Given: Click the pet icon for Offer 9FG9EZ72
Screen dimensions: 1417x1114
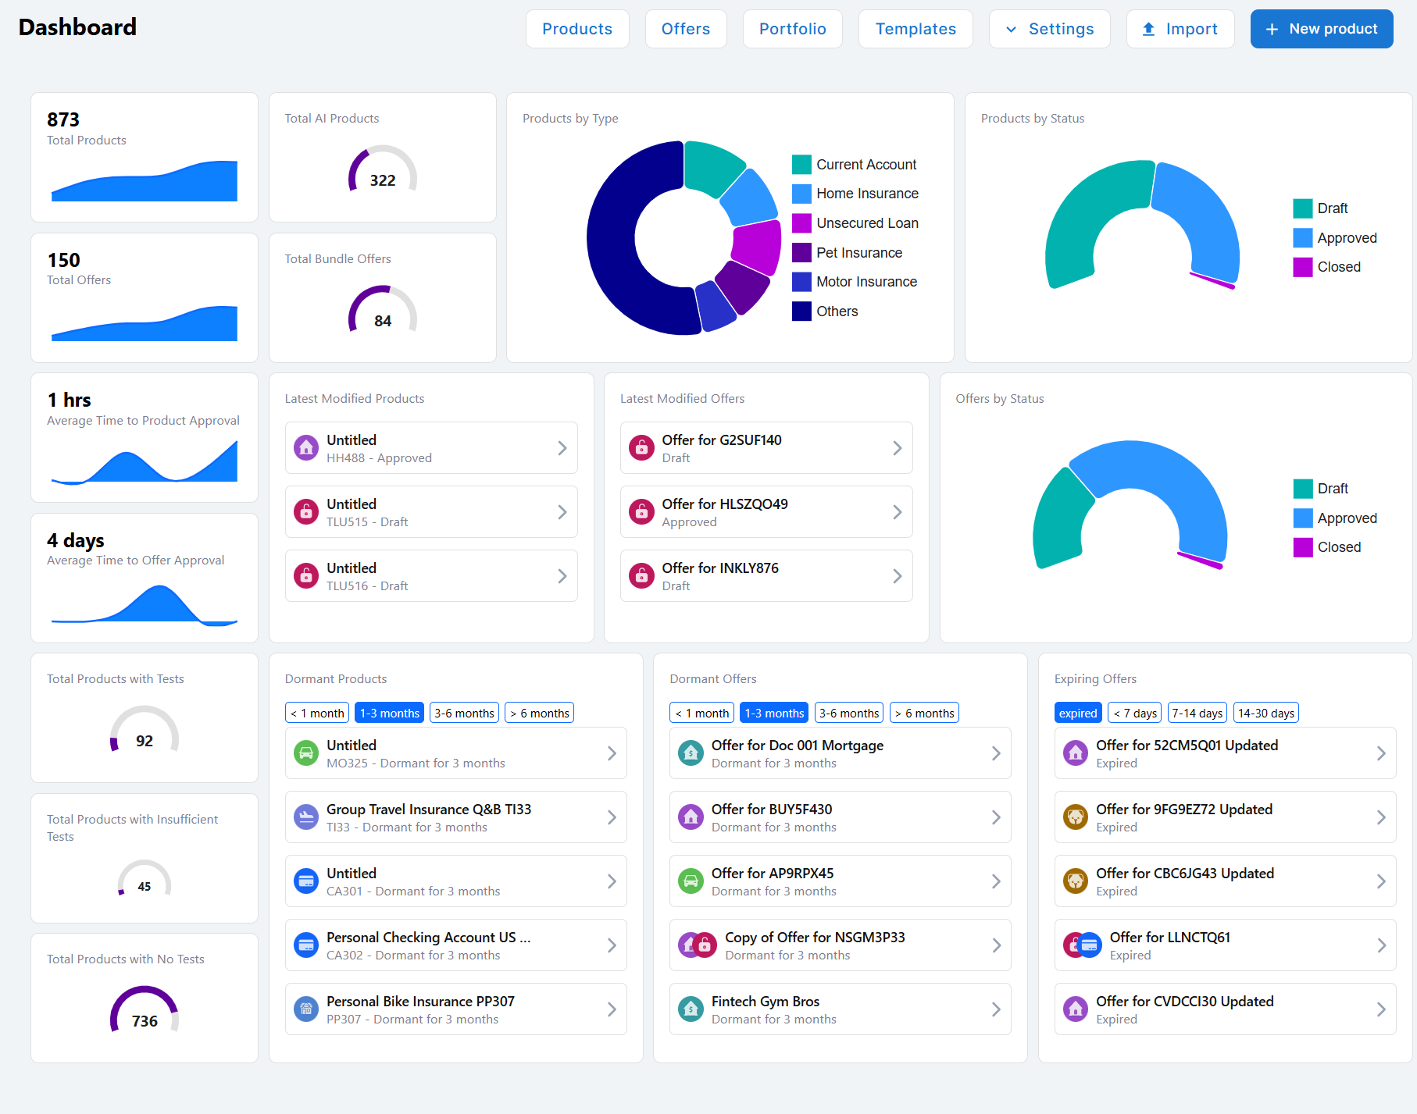Looking at the screenshot, I should click(1076, 817).
